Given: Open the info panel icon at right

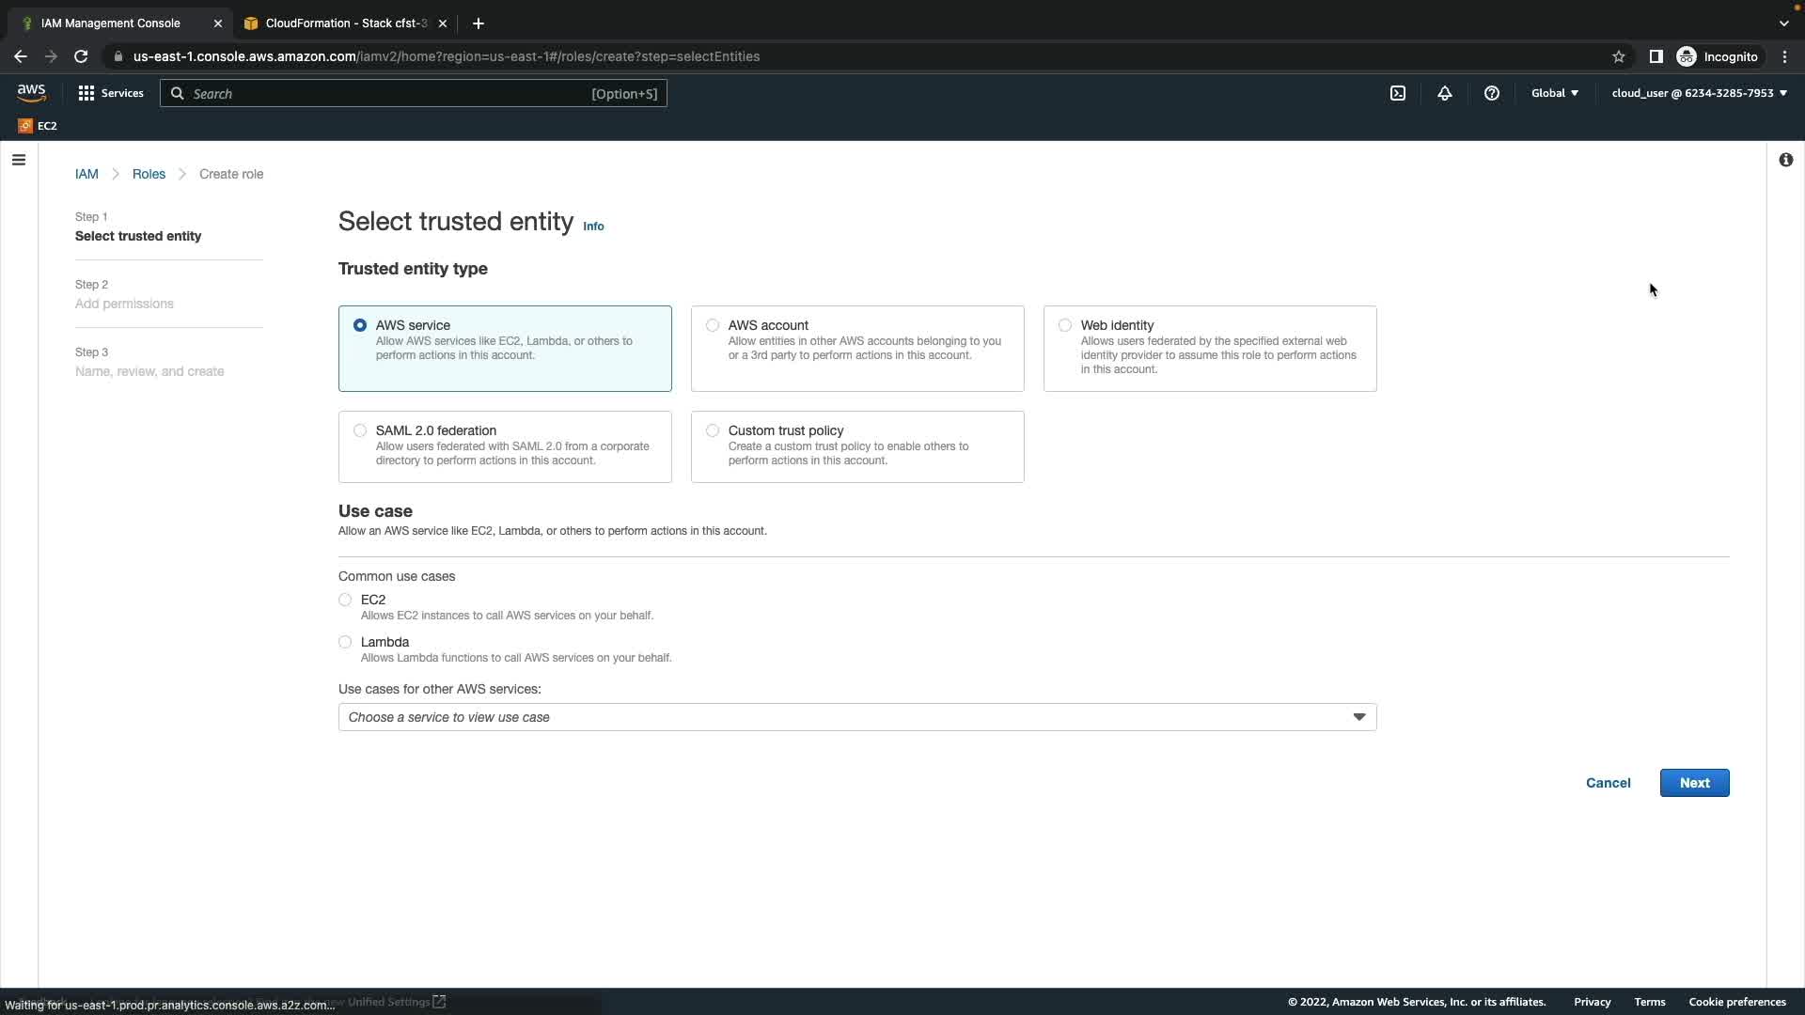Looking at the screenshot, I should coord(1785,160).
